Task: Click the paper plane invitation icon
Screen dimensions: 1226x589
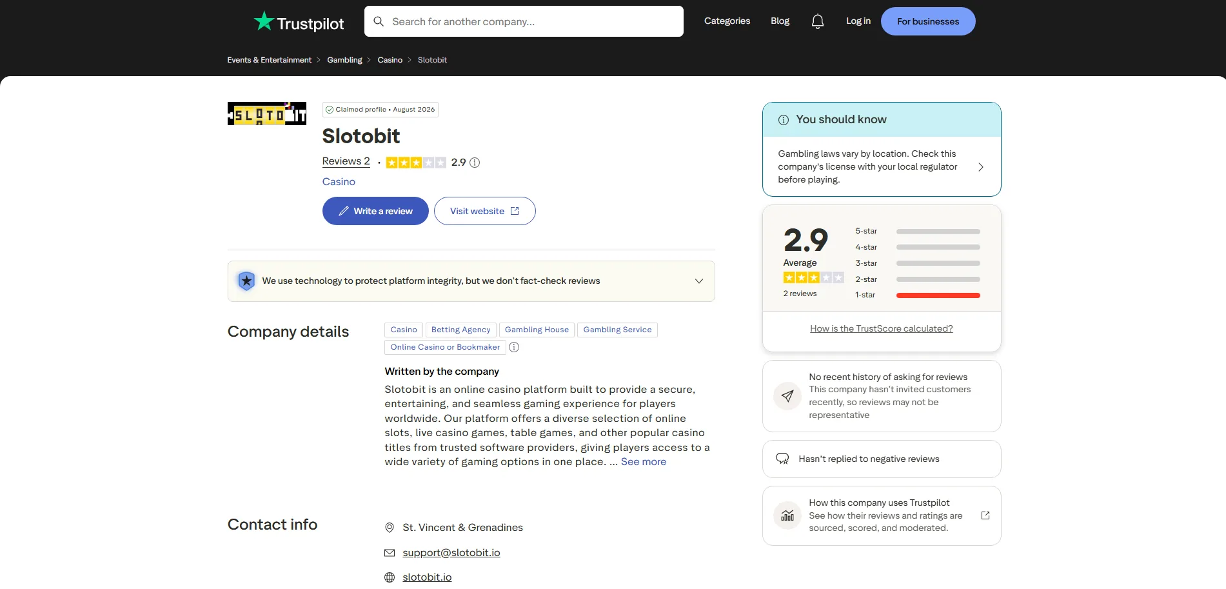Action: (x=787, y=396)
